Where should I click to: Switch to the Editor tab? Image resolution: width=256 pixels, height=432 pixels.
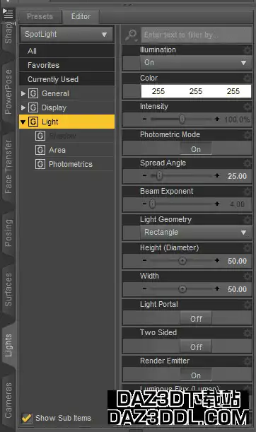[81, 16]
